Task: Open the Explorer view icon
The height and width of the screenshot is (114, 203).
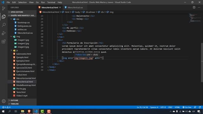Action: (x=3, y=16)
